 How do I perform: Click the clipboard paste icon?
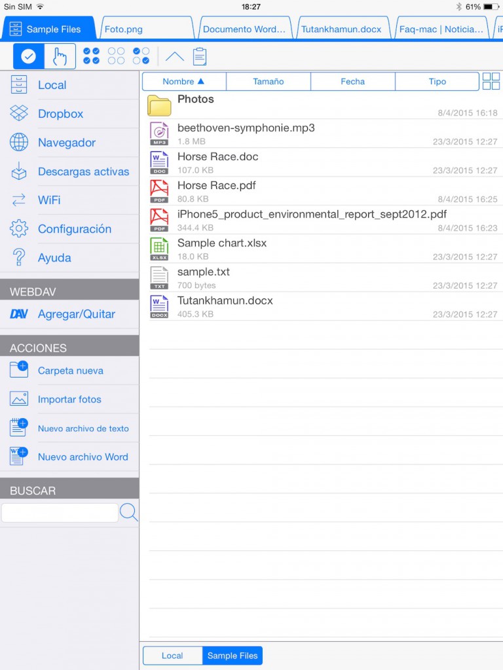200,56
